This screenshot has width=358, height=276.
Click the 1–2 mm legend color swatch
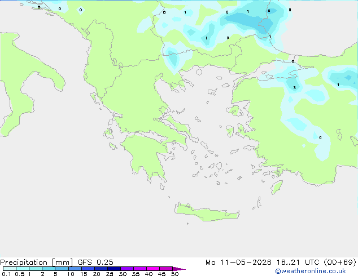36,269
